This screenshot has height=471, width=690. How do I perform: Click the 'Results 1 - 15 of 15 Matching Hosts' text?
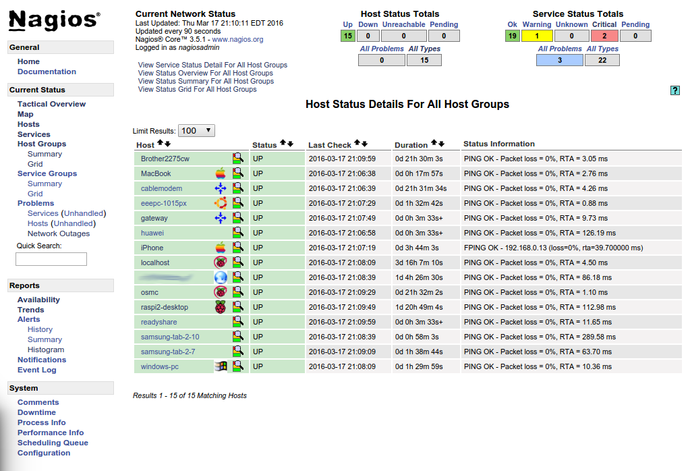click(x=190, y=395)
